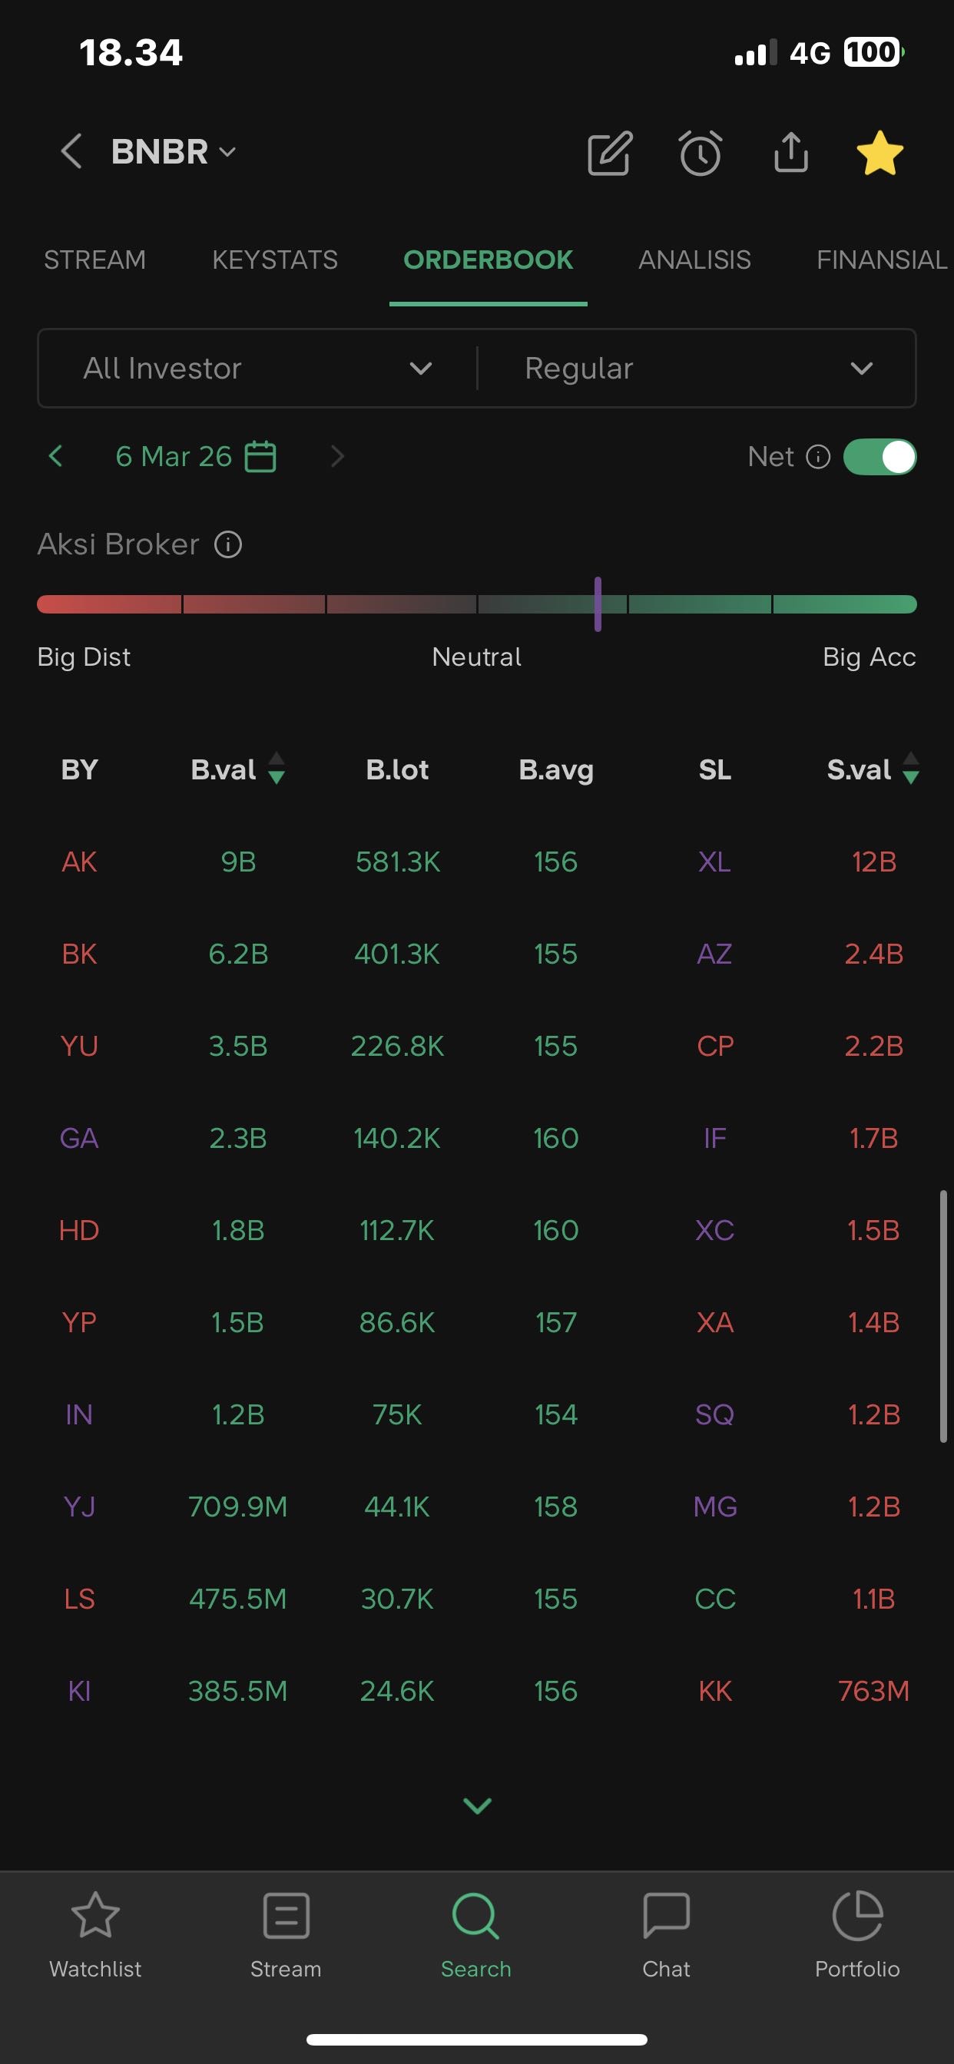The image size is (954, 2064).
Task: Sort by B.val column arrows
Action: click(x=276, y=769)
